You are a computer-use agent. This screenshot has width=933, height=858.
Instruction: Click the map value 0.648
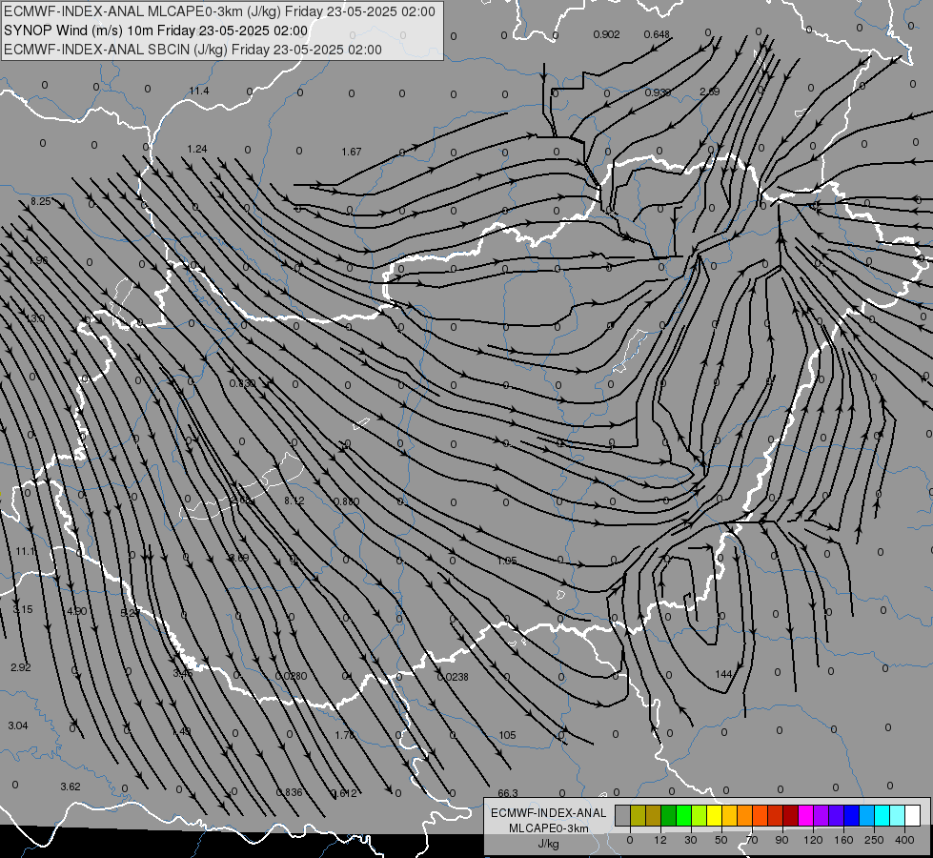coord(657,34)
